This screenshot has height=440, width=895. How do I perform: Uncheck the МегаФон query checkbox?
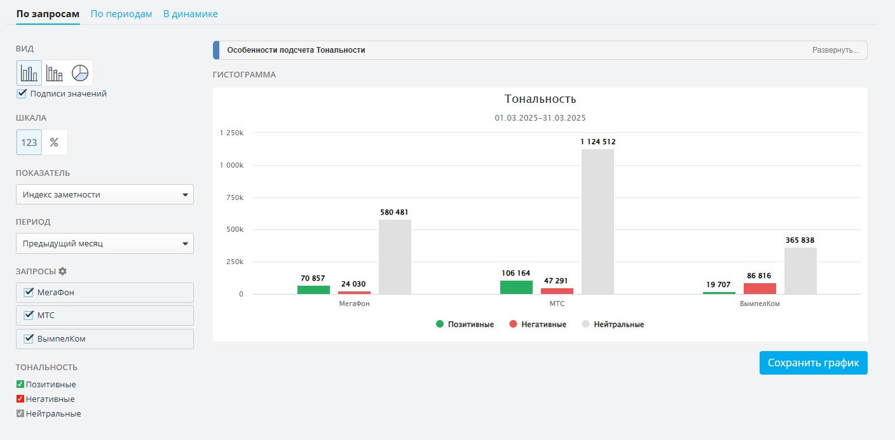pos(28,292)
